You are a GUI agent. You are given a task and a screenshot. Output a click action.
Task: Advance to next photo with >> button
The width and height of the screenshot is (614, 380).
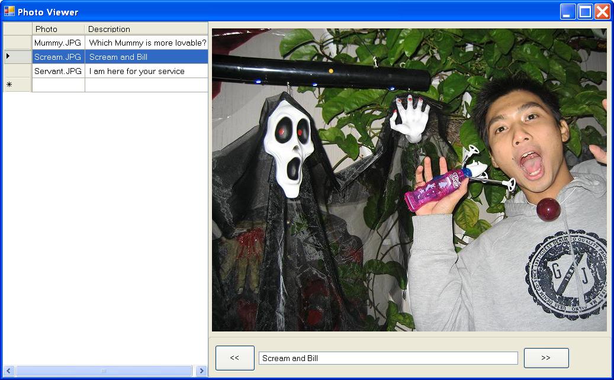[x=546, y=358]
